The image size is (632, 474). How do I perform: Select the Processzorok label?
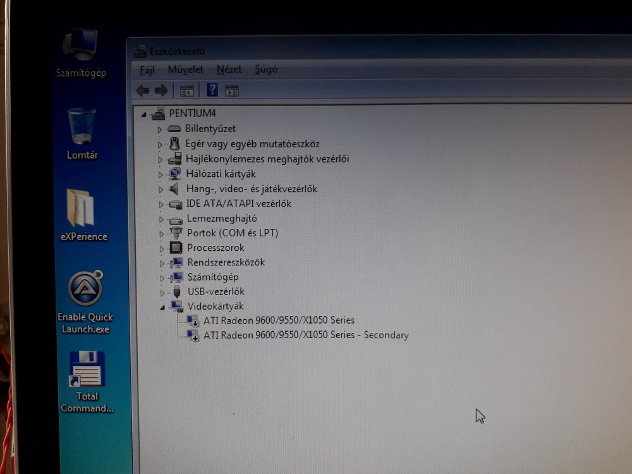click(x=216, y=248)
